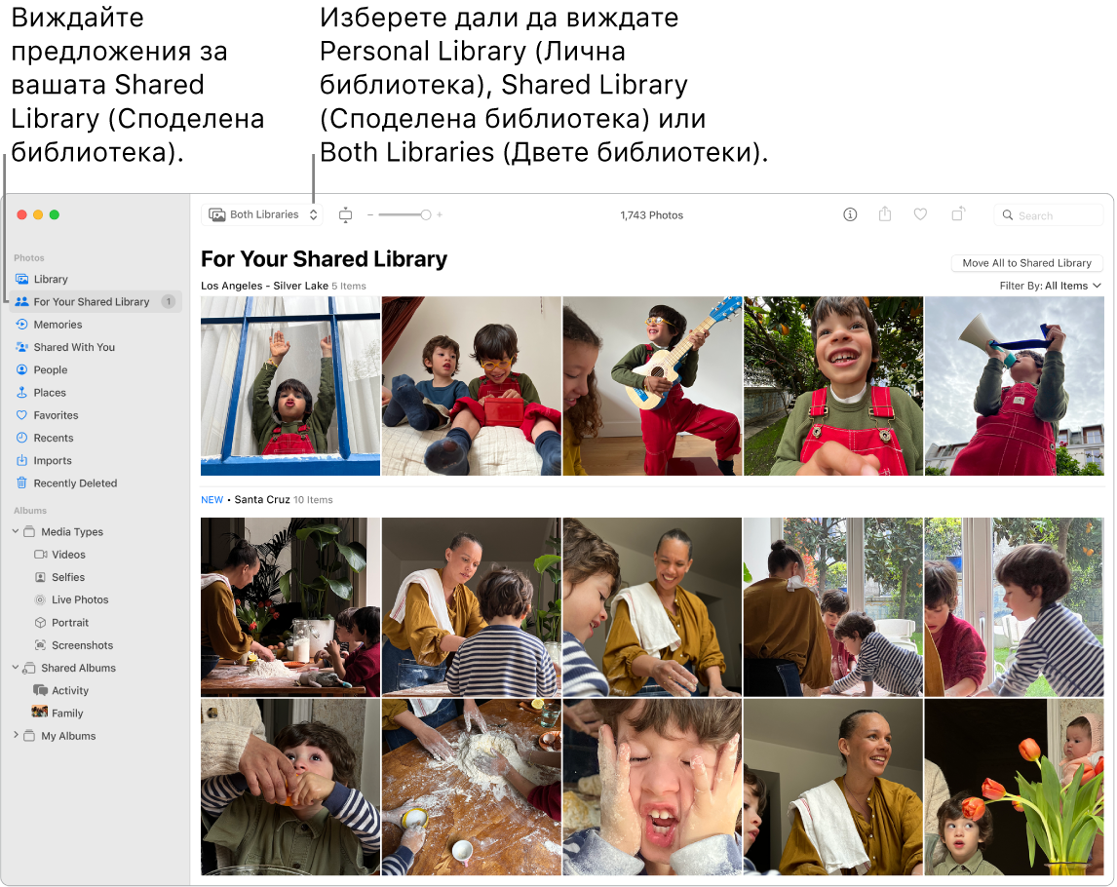The height and width of the screenshot is (887, 1117).
Task: Click the zoom in plus button
Action: [440, 214]
